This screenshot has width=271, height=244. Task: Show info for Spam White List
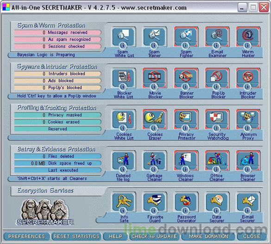pos(123,45)
